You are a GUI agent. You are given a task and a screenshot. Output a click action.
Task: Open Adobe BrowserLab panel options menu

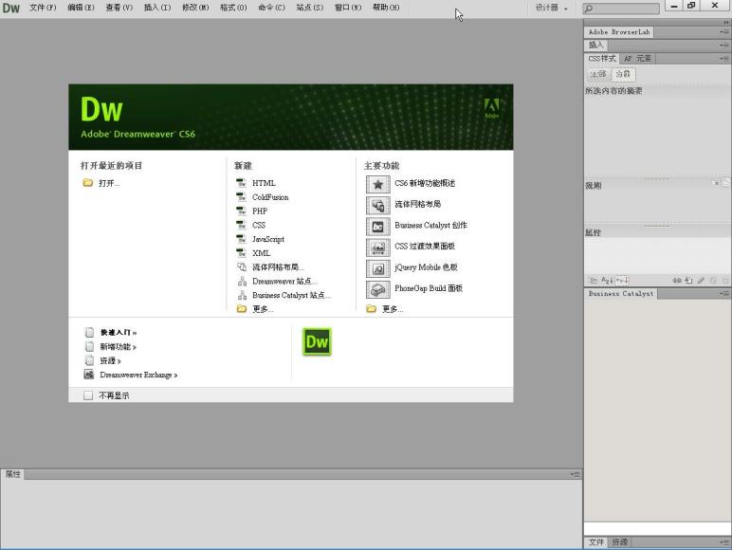click(x=724, y=31)
